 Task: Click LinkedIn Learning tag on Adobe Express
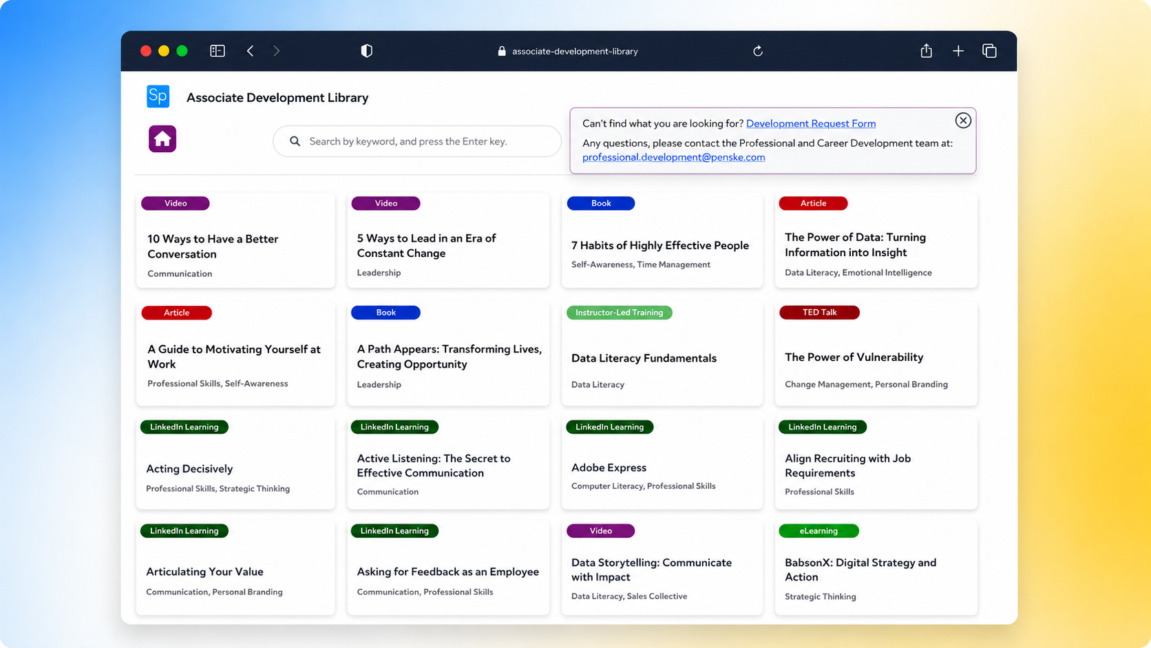[x=610, y=427]
